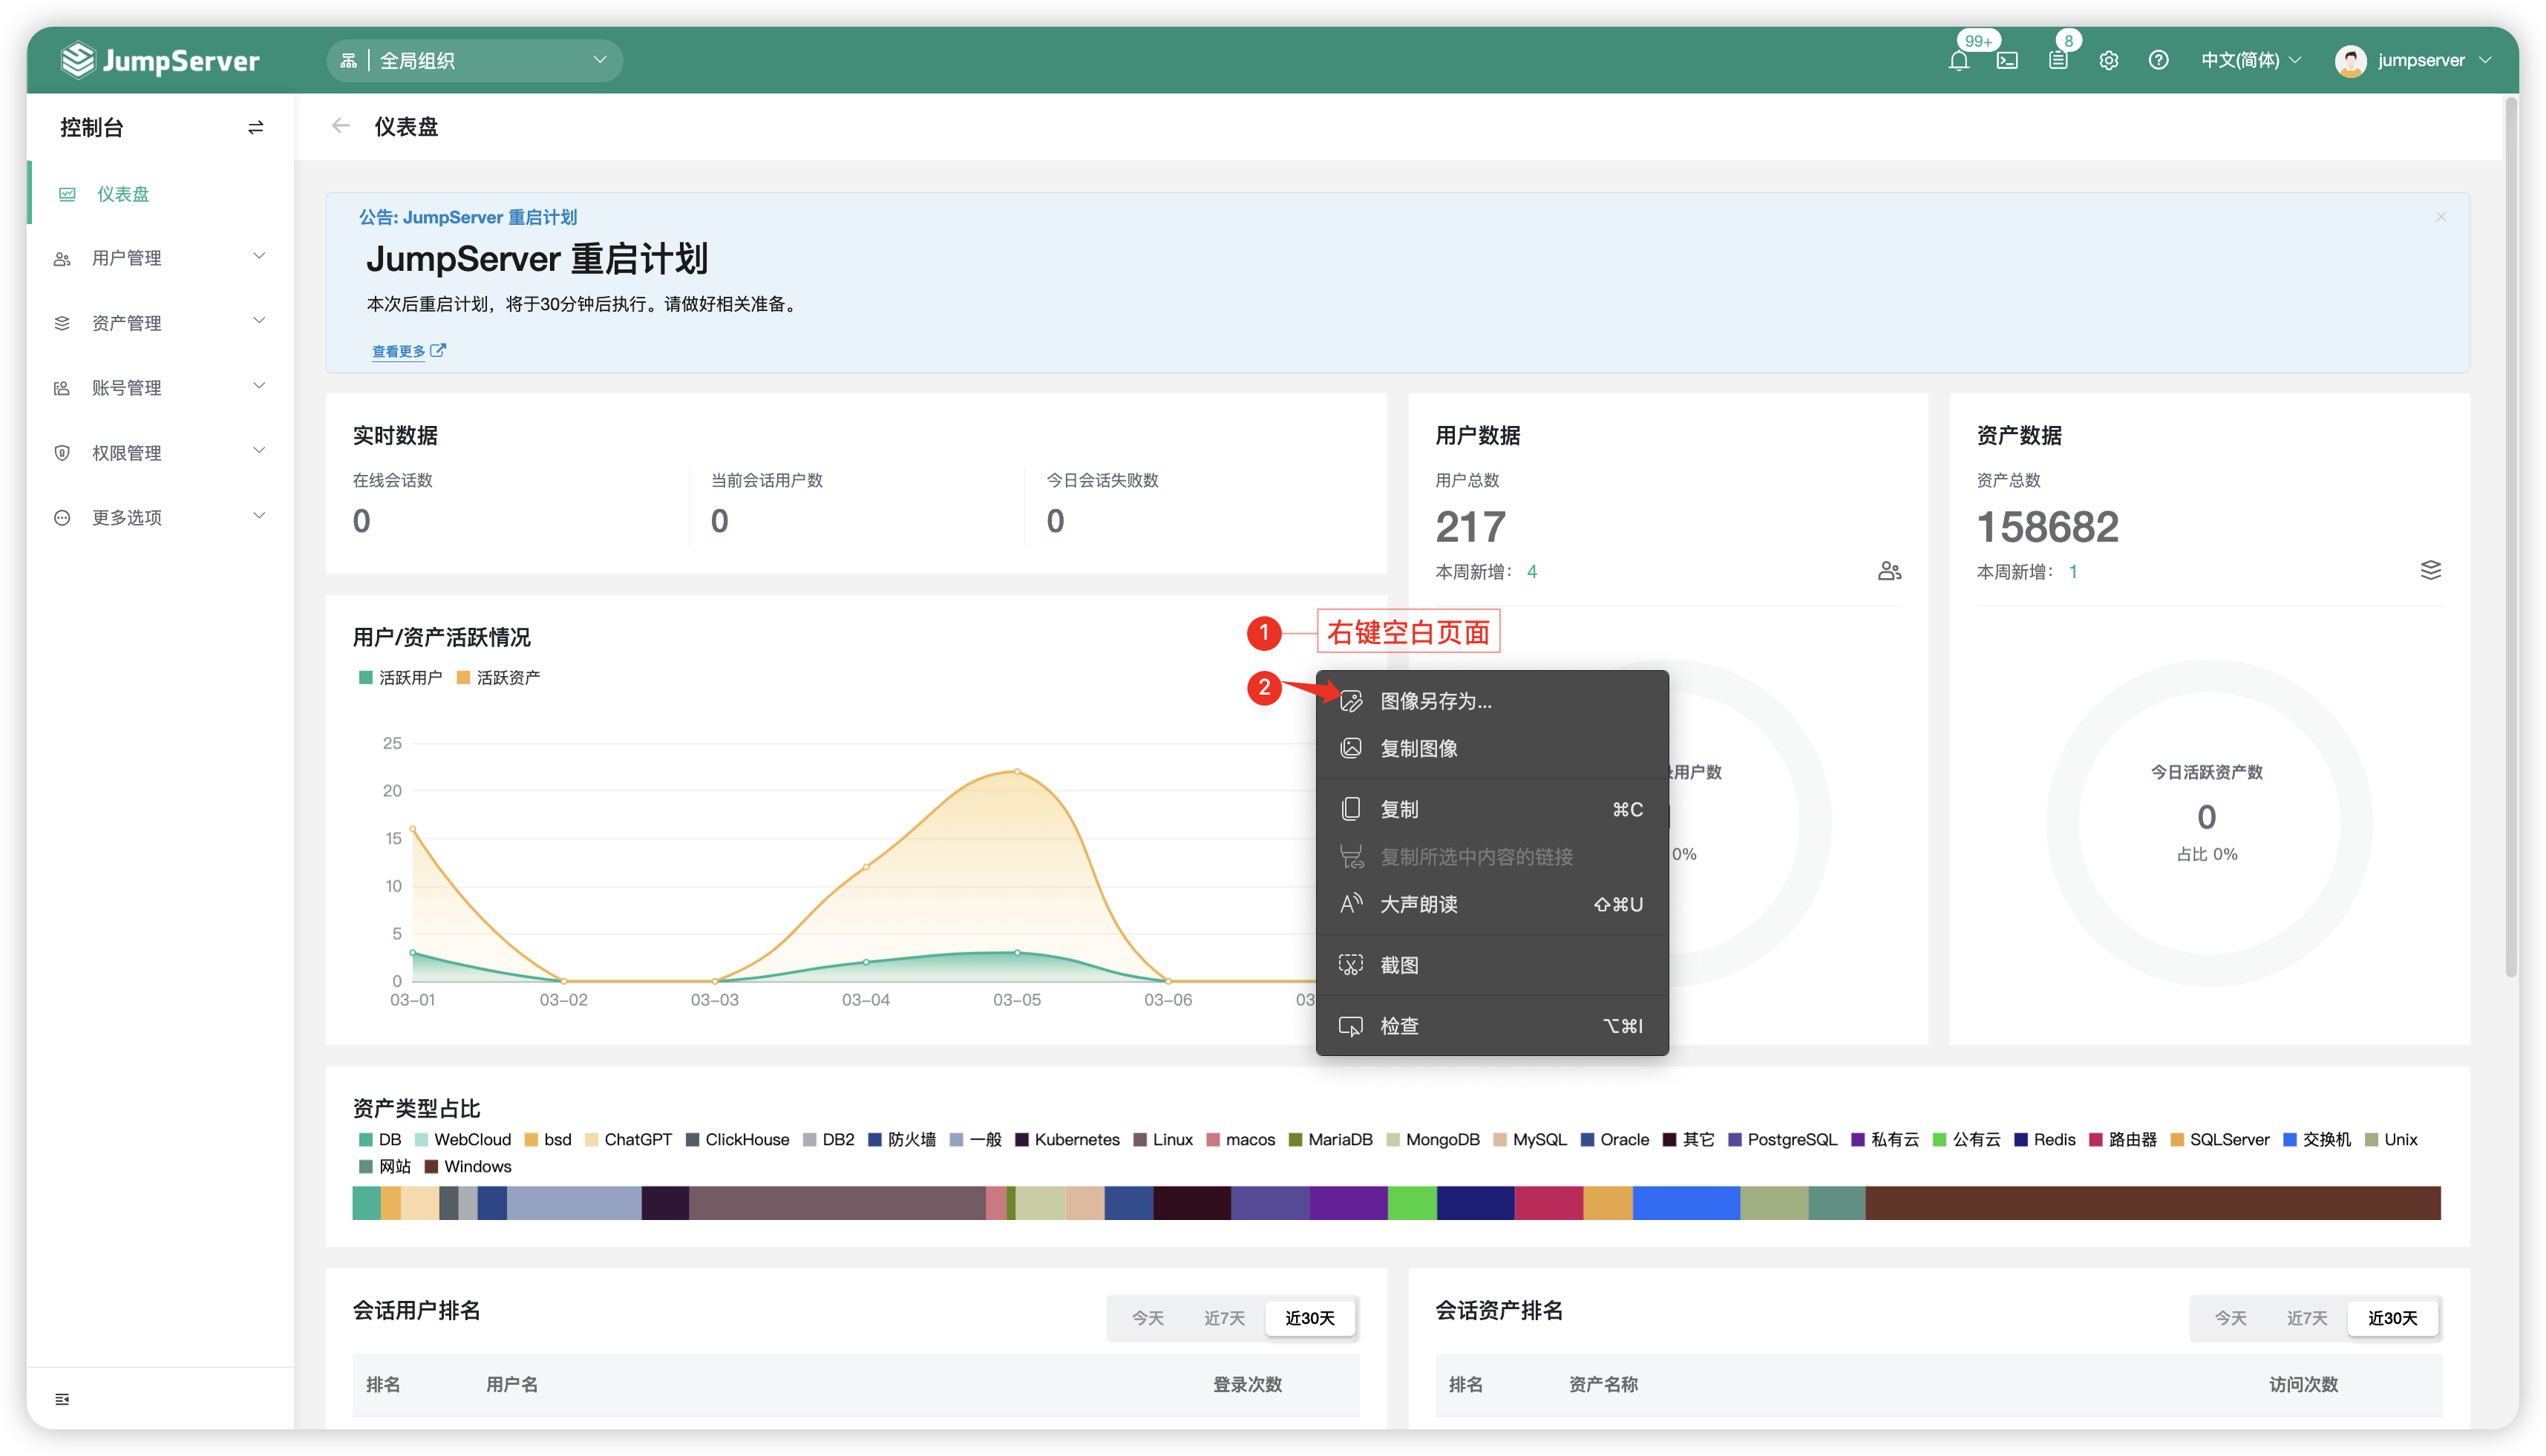Toggle 活跃资产 legend in activity chart

498,678
